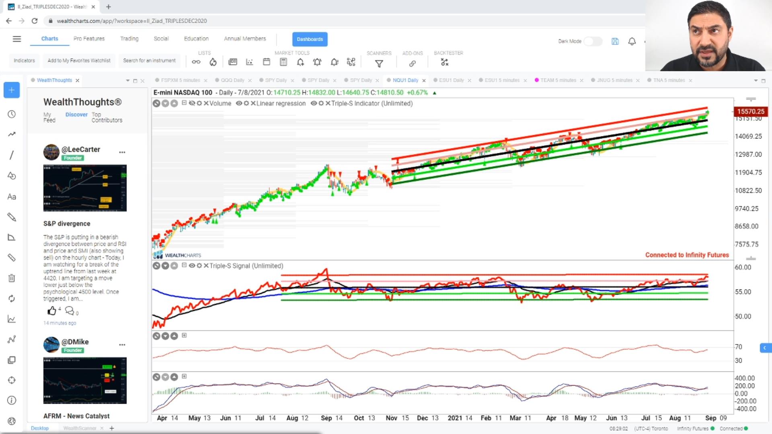This screenshot has width=772, height=434.
Task: Switch to the Trading tab
Action: 129,39
